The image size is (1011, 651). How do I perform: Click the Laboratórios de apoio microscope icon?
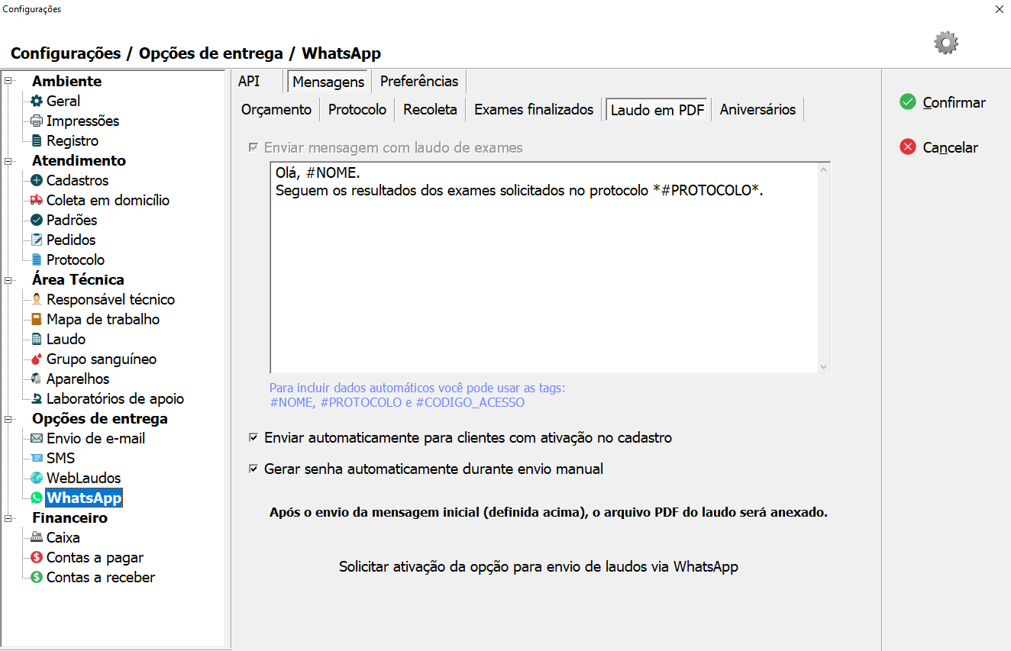[x=37, y=398]
